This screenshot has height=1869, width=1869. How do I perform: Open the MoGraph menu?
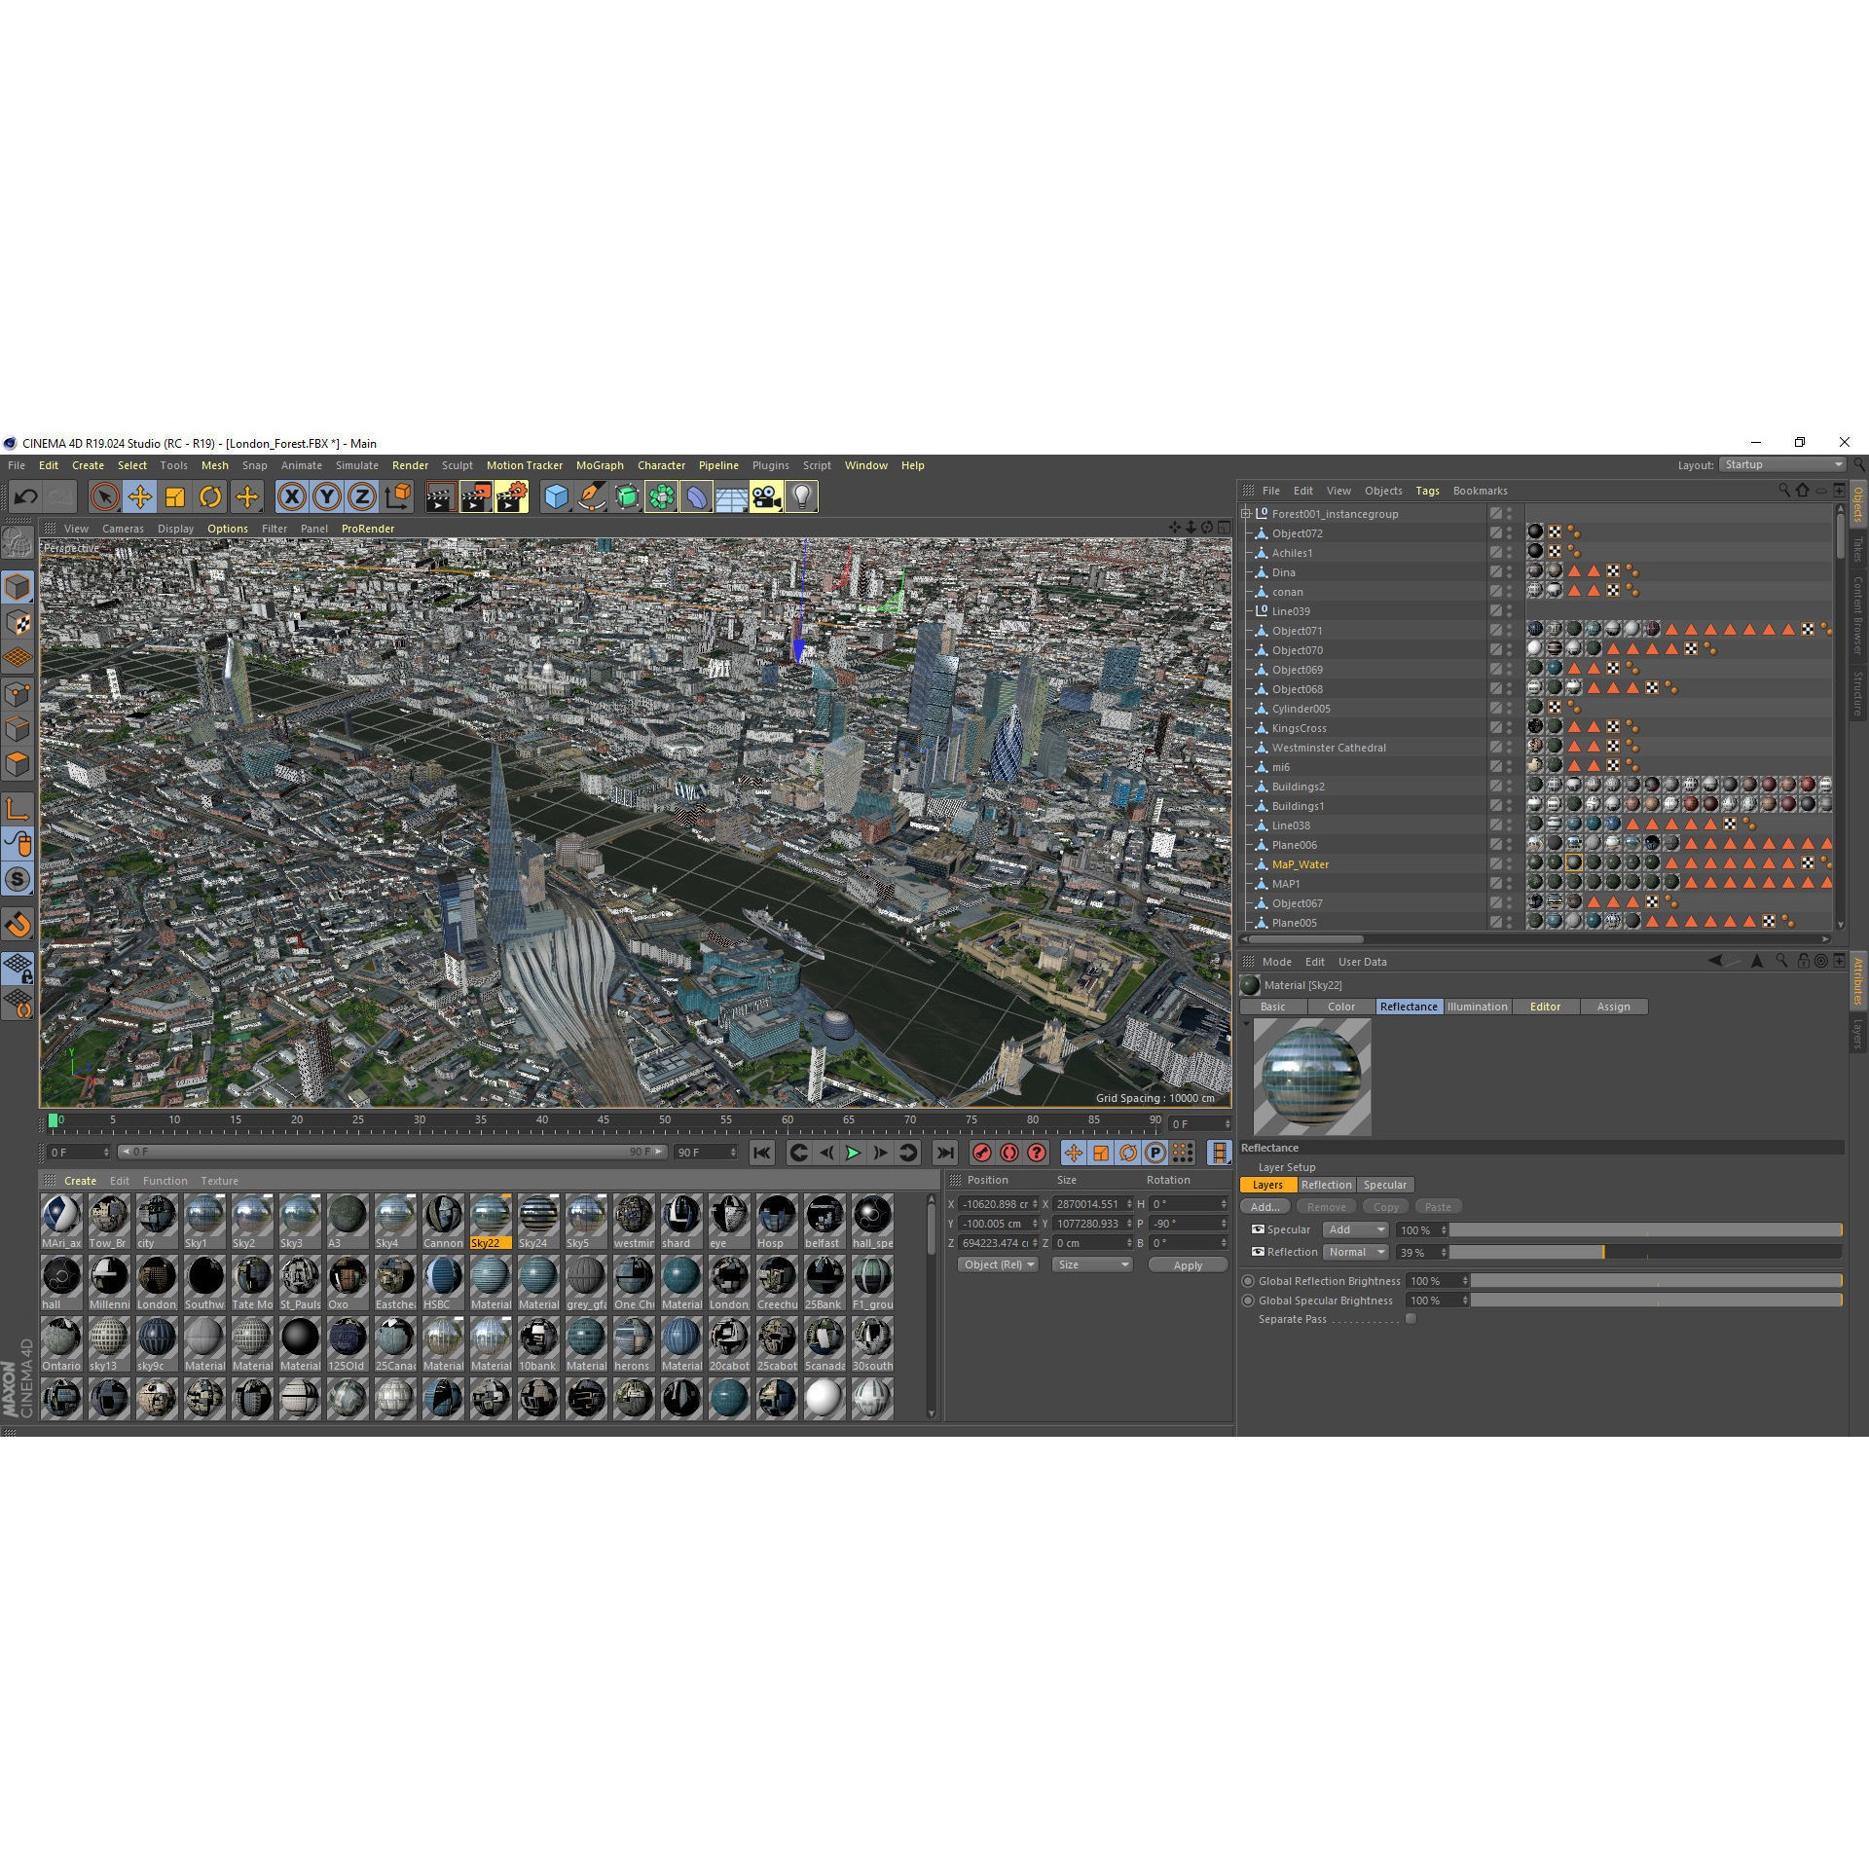(599, 465)
